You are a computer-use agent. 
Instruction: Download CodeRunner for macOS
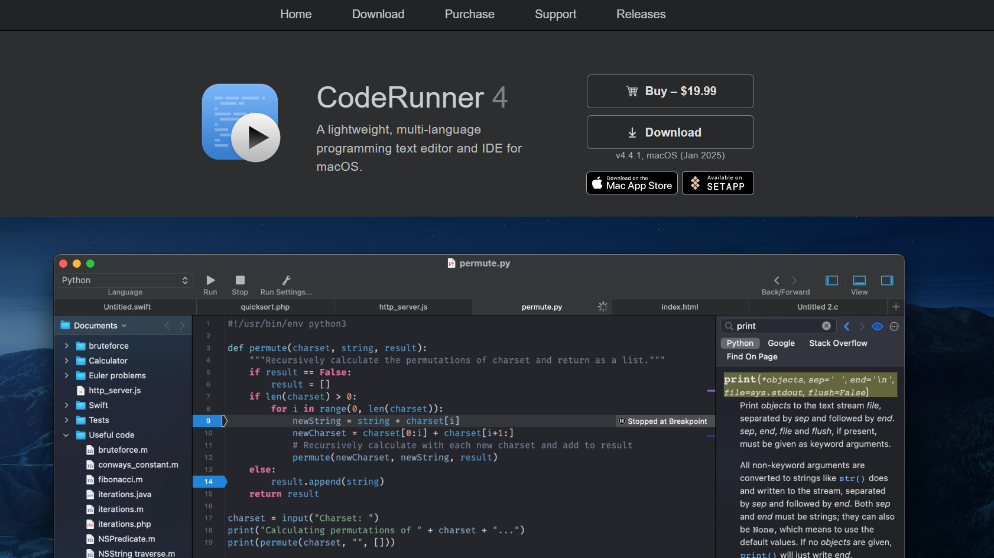pyautogui.click(x=670, y=132)
